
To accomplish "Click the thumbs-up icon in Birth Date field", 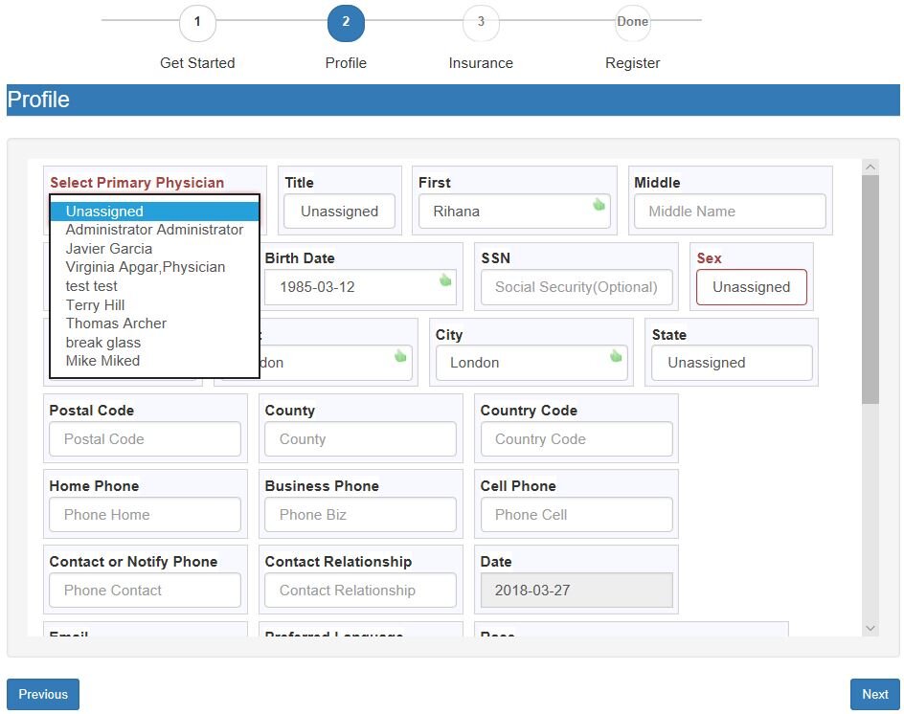I will point(445,280).
